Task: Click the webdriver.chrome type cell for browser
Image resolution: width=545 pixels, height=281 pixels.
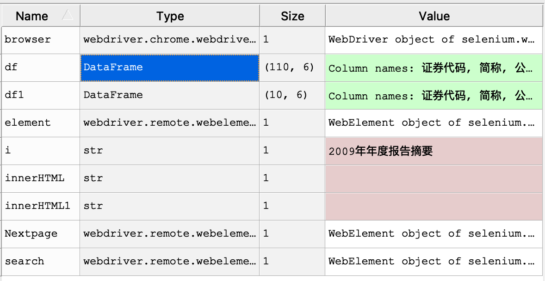Action: pos(170,40)
